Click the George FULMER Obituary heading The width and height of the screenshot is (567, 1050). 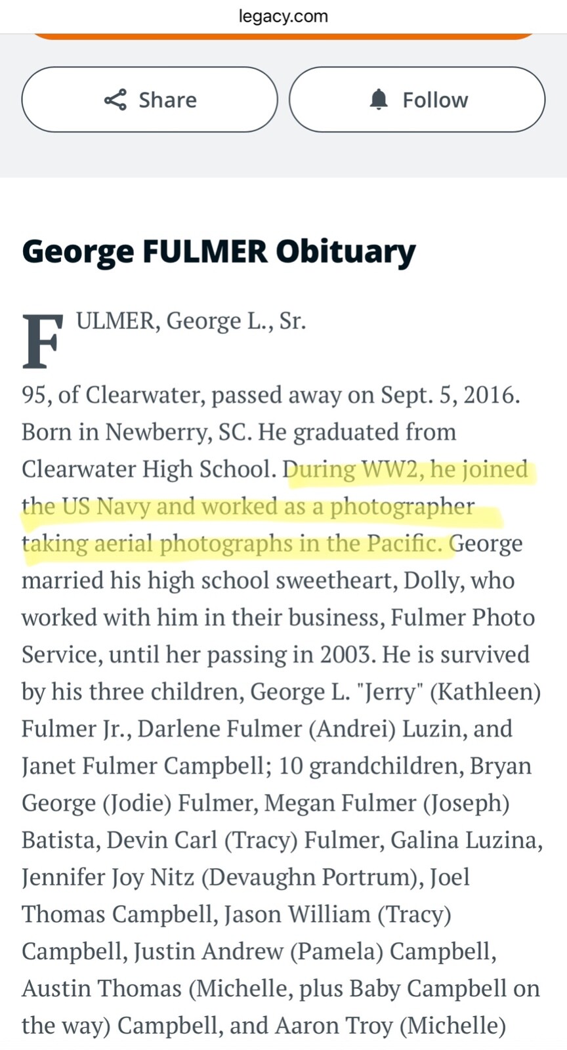coord(219,251)
